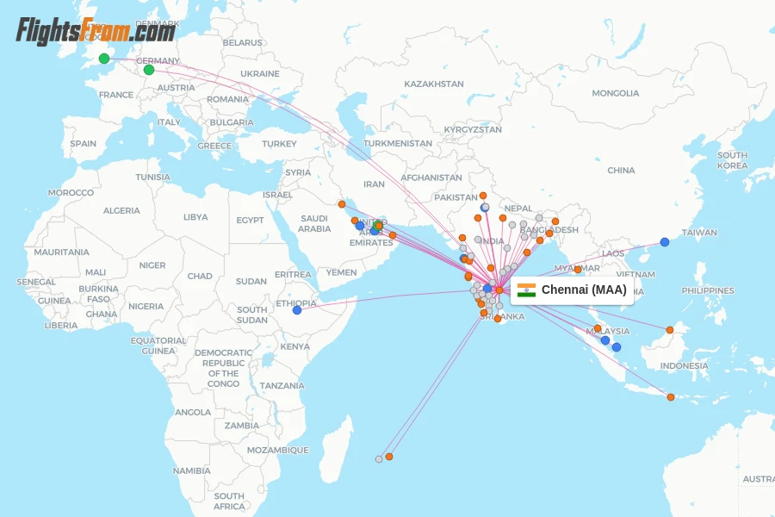Select the gray marker left of the India label
This screenshot has width=775, height=517.
tap(478, 240)
